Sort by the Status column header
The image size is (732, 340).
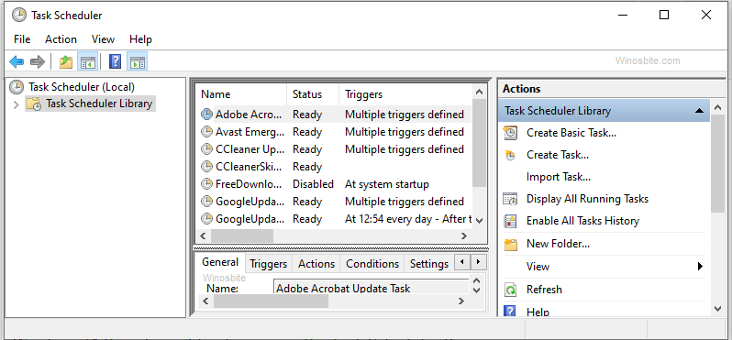coord(312,94)
